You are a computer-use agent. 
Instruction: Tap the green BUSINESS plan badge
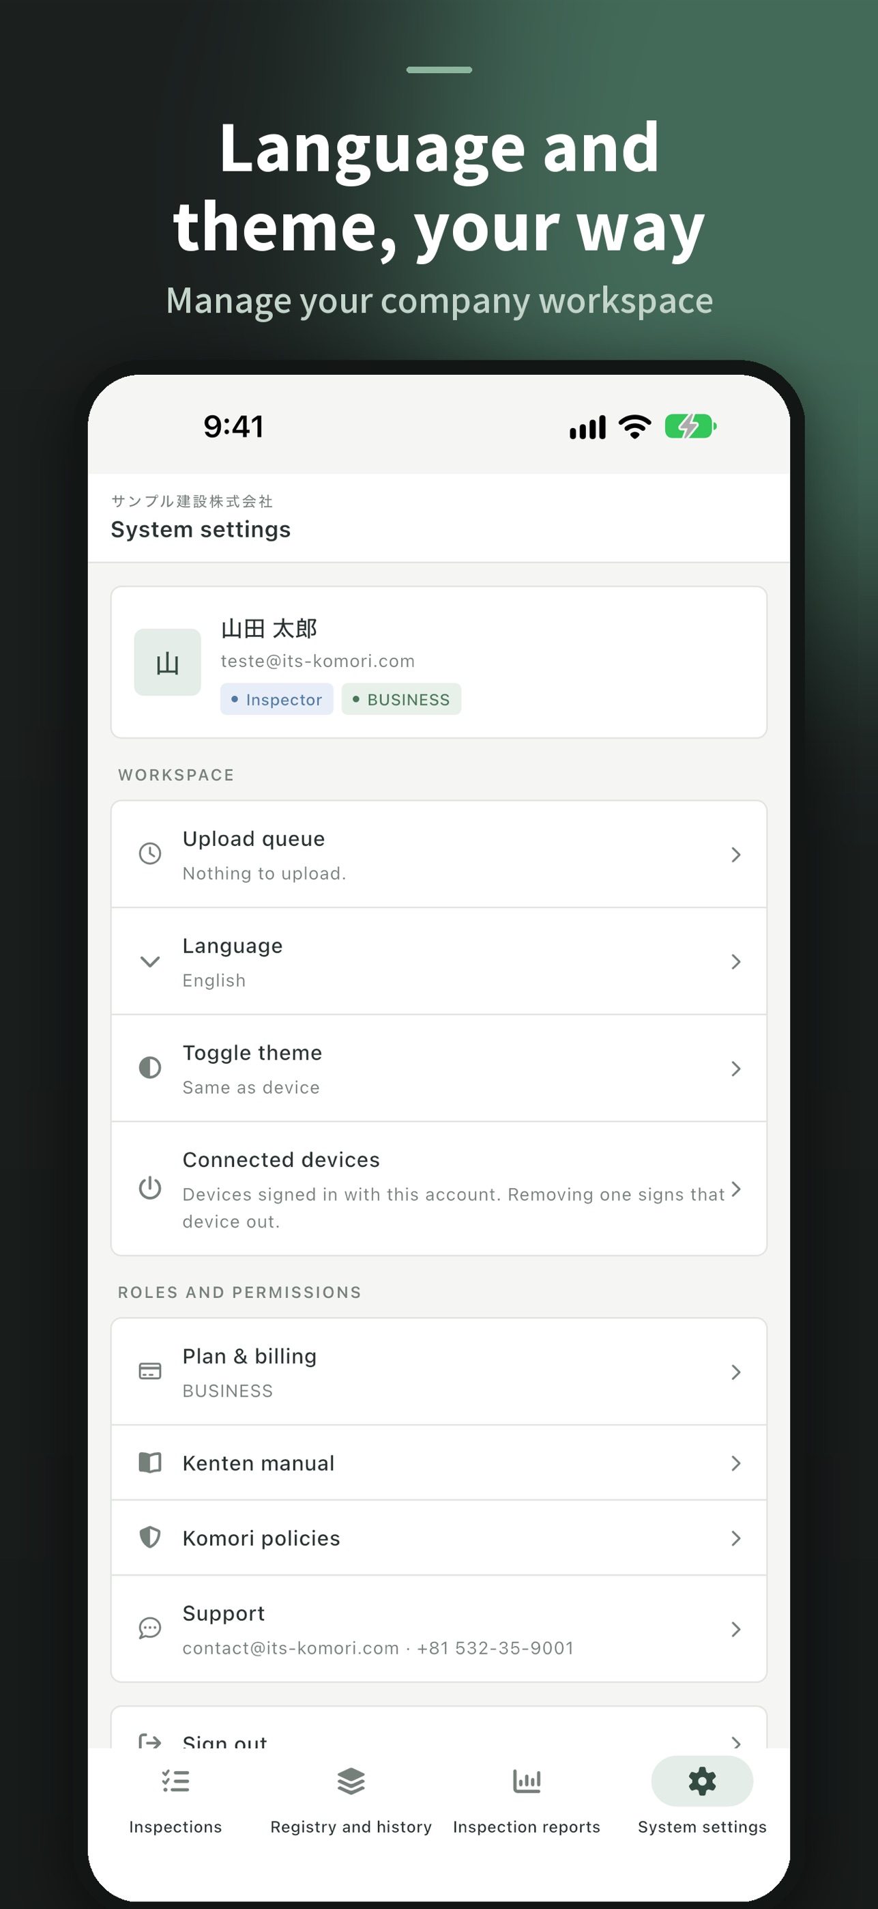[401, 699]
